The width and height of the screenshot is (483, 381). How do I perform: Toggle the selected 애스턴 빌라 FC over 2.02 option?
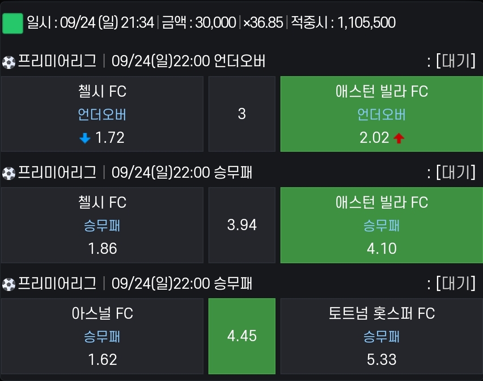click(x=381, y=114)
